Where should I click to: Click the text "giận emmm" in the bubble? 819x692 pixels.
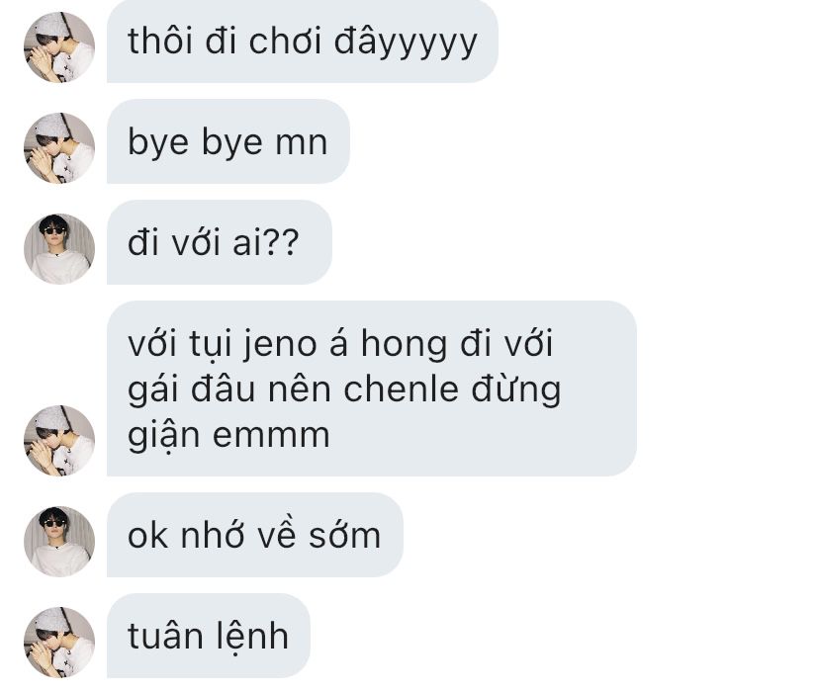click(x=228, y=436)
